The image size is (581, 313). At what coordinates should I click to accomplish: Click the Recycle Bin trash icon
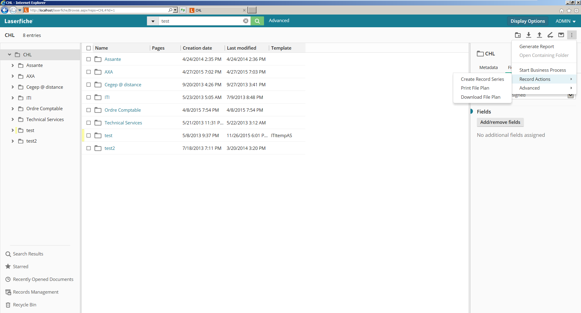pyautogui.click(x=8, y=305)
